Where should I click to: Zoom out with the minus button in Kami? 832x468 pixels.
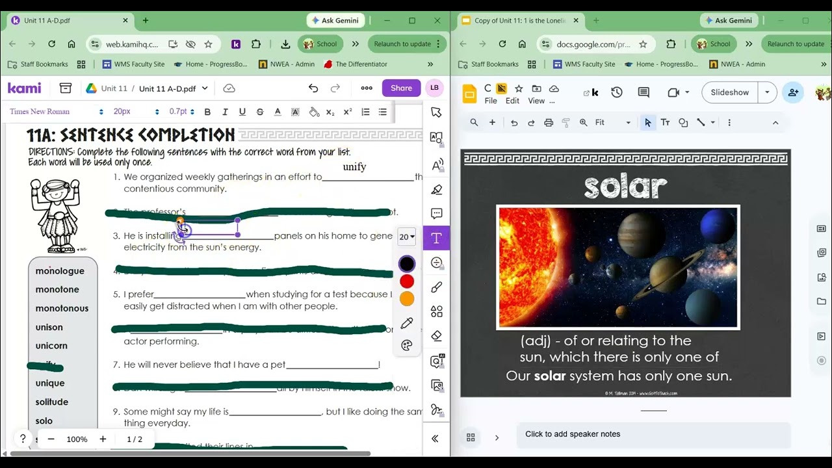(50, 439)
